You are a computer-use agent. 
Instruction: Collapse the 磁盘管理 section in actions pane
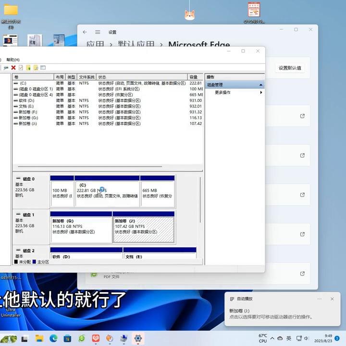click(261, 85)
